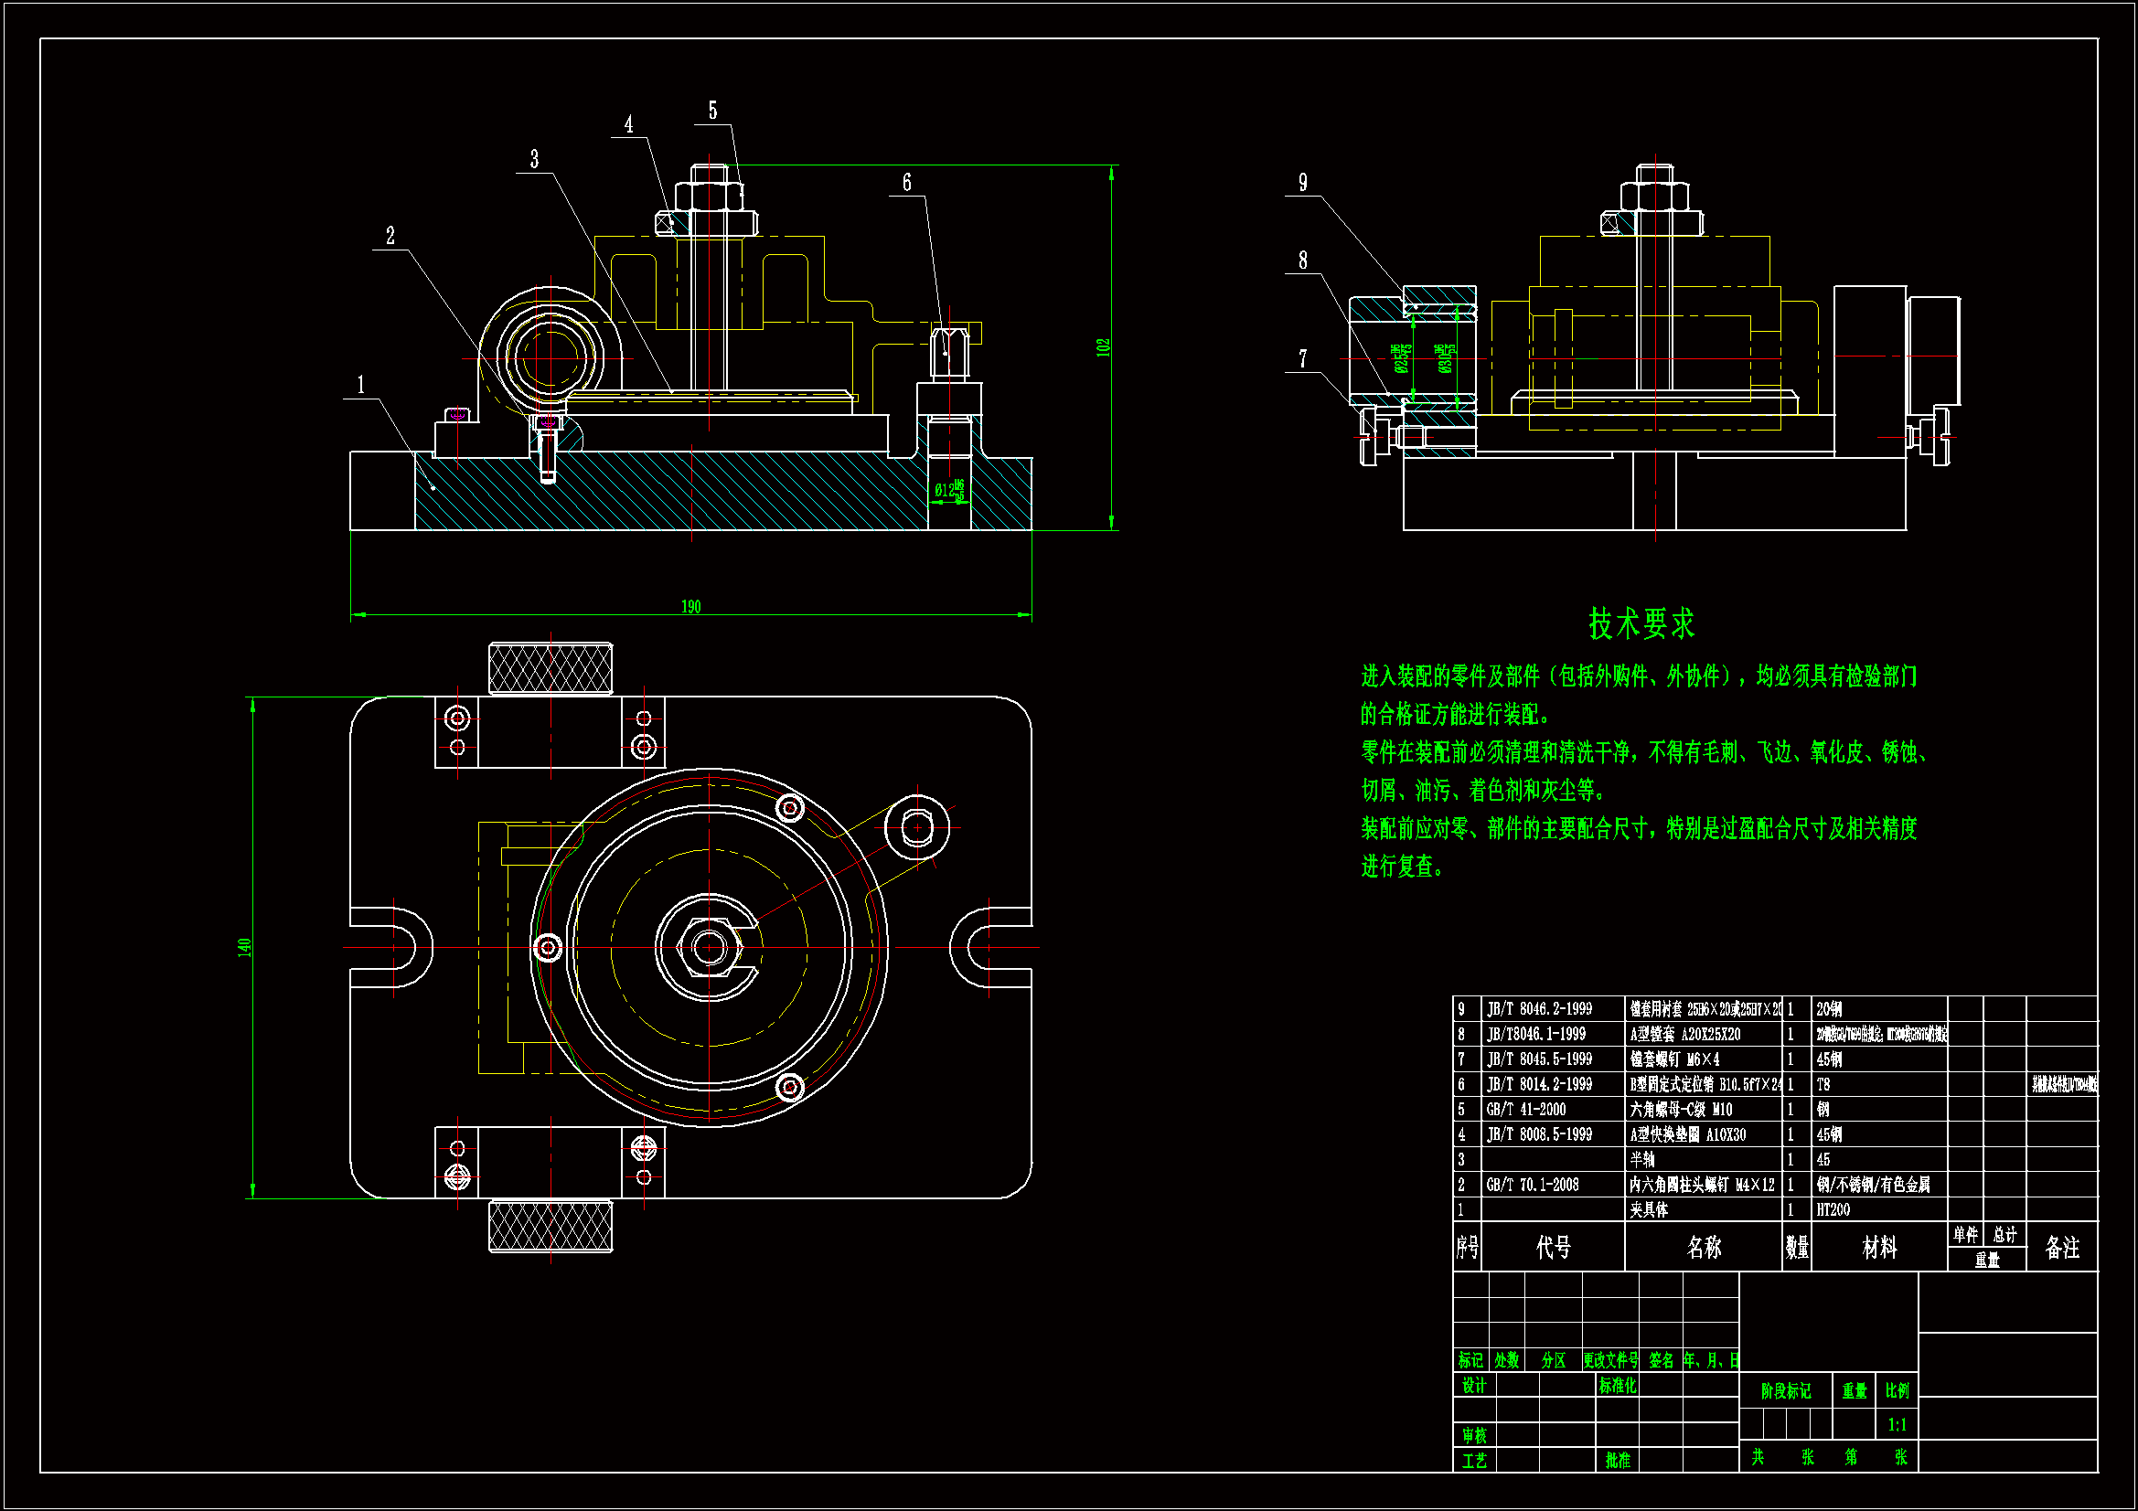Click the bottom knurled knob in plan view

point(551,1225)
